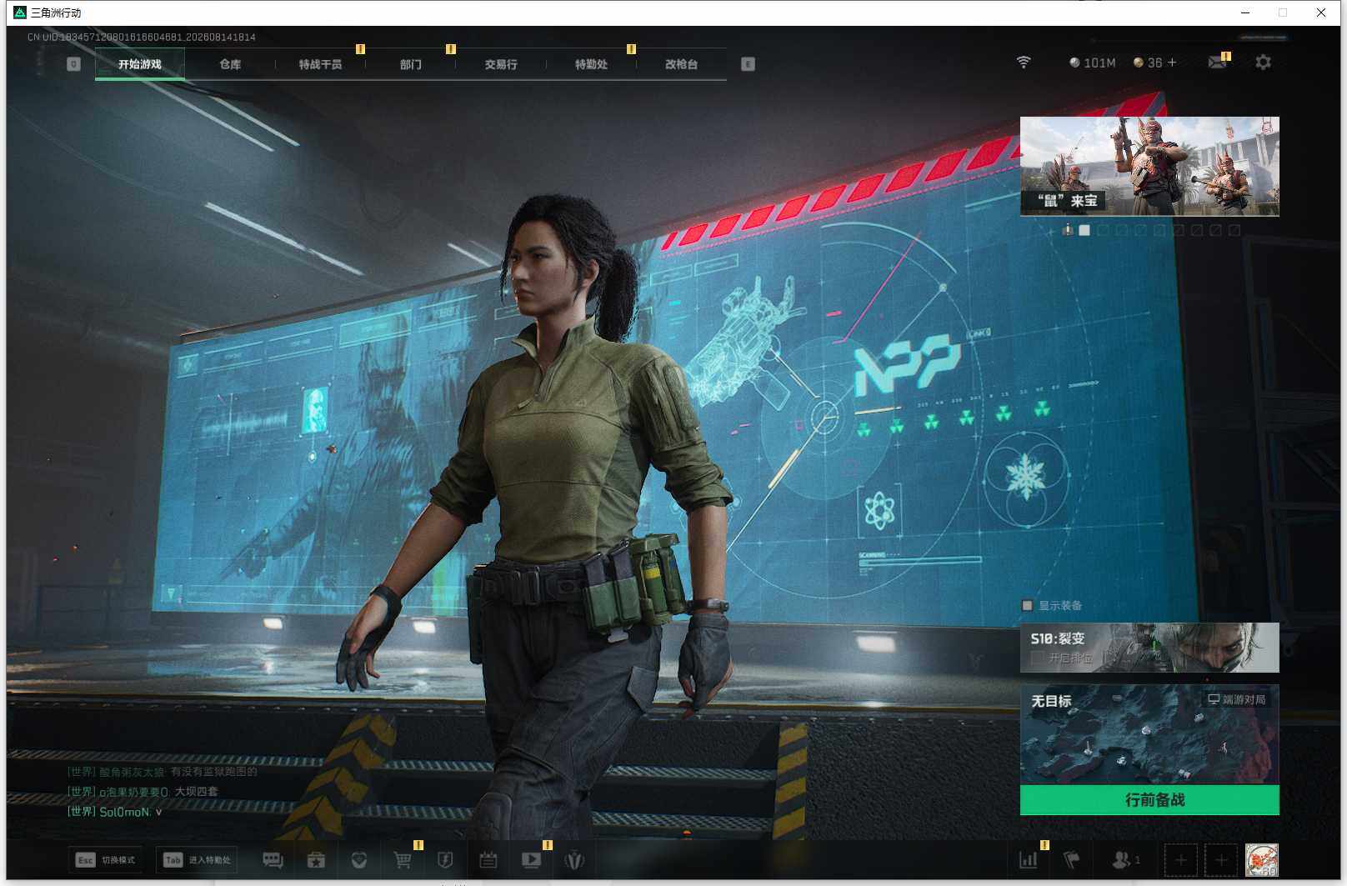1347x886 pixels.
Task: Check the Wi-Fi network status icon
Action: tap(1024, 63)
